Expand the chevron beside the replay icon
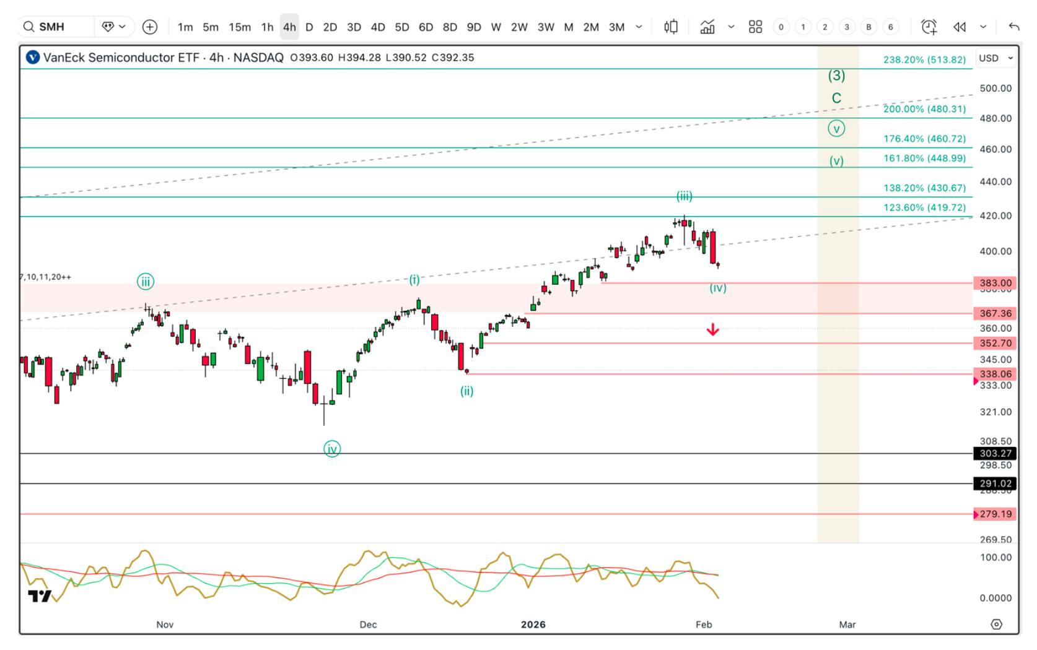Viewport: 1037px width, 650px height. [983, 27]
